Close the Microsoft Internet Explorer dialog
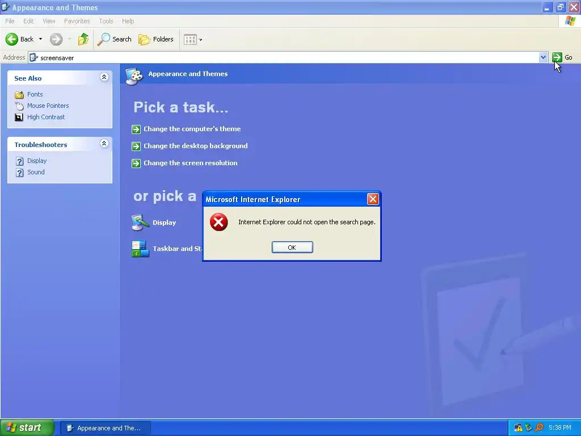This screenshot has width=581, height=436. coord(373,199)
